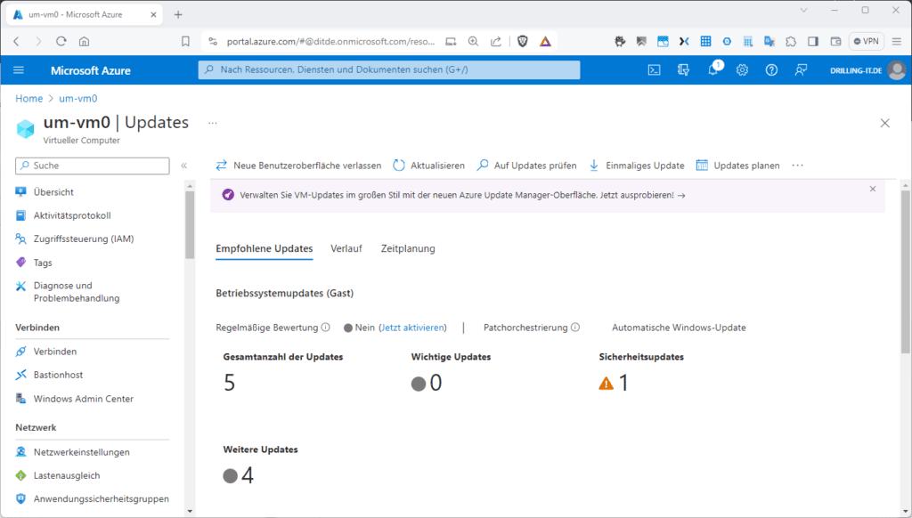Viewport: 912px width, 518px height.
Task: Click the main content vertical scrollbar thumb
Action: coord(906,271)
